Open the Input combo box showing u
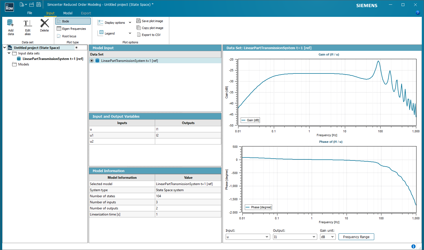The width and height of the screenshot is (424, 250). tap(248, 237)
